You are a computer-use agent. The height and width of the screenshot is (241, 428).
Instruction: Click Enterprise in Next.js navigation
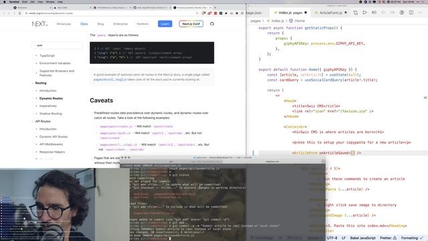120,24
